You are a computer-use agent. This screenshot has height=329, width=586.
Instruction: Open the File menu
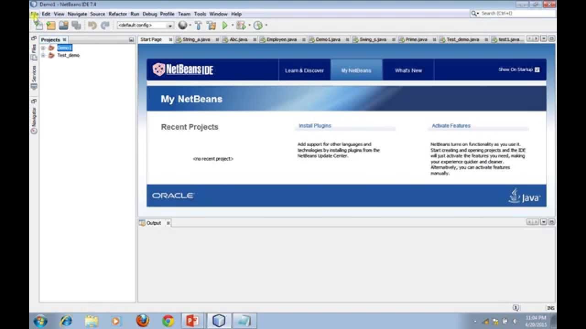(35, 14)
